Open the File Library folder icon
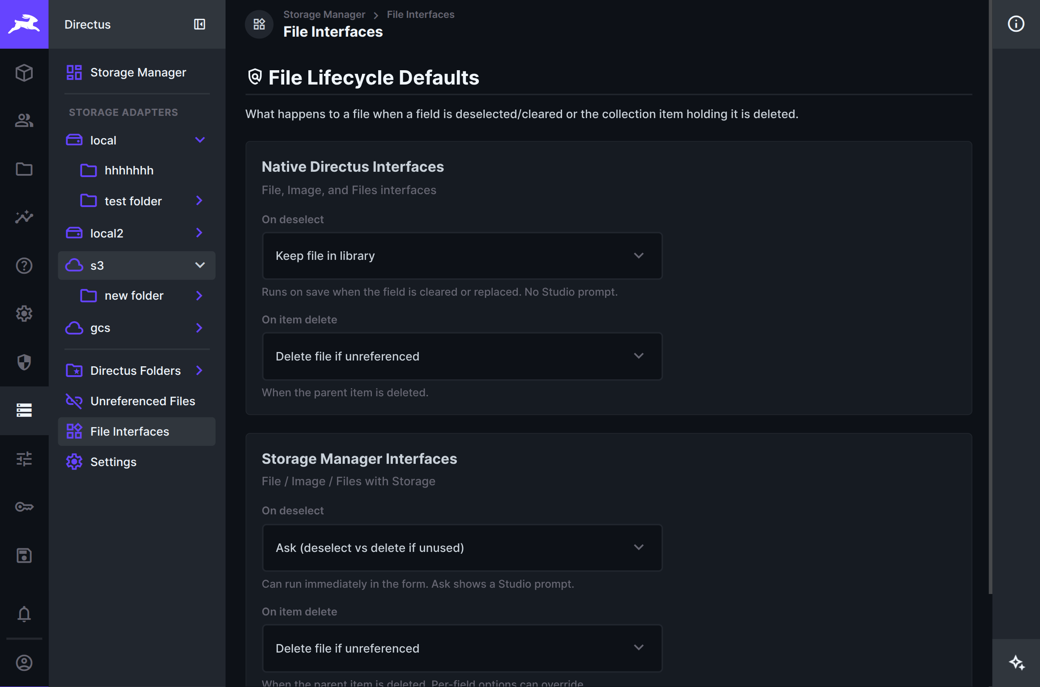The width and height of the screenshot is (1040, 687). [24, 169]
